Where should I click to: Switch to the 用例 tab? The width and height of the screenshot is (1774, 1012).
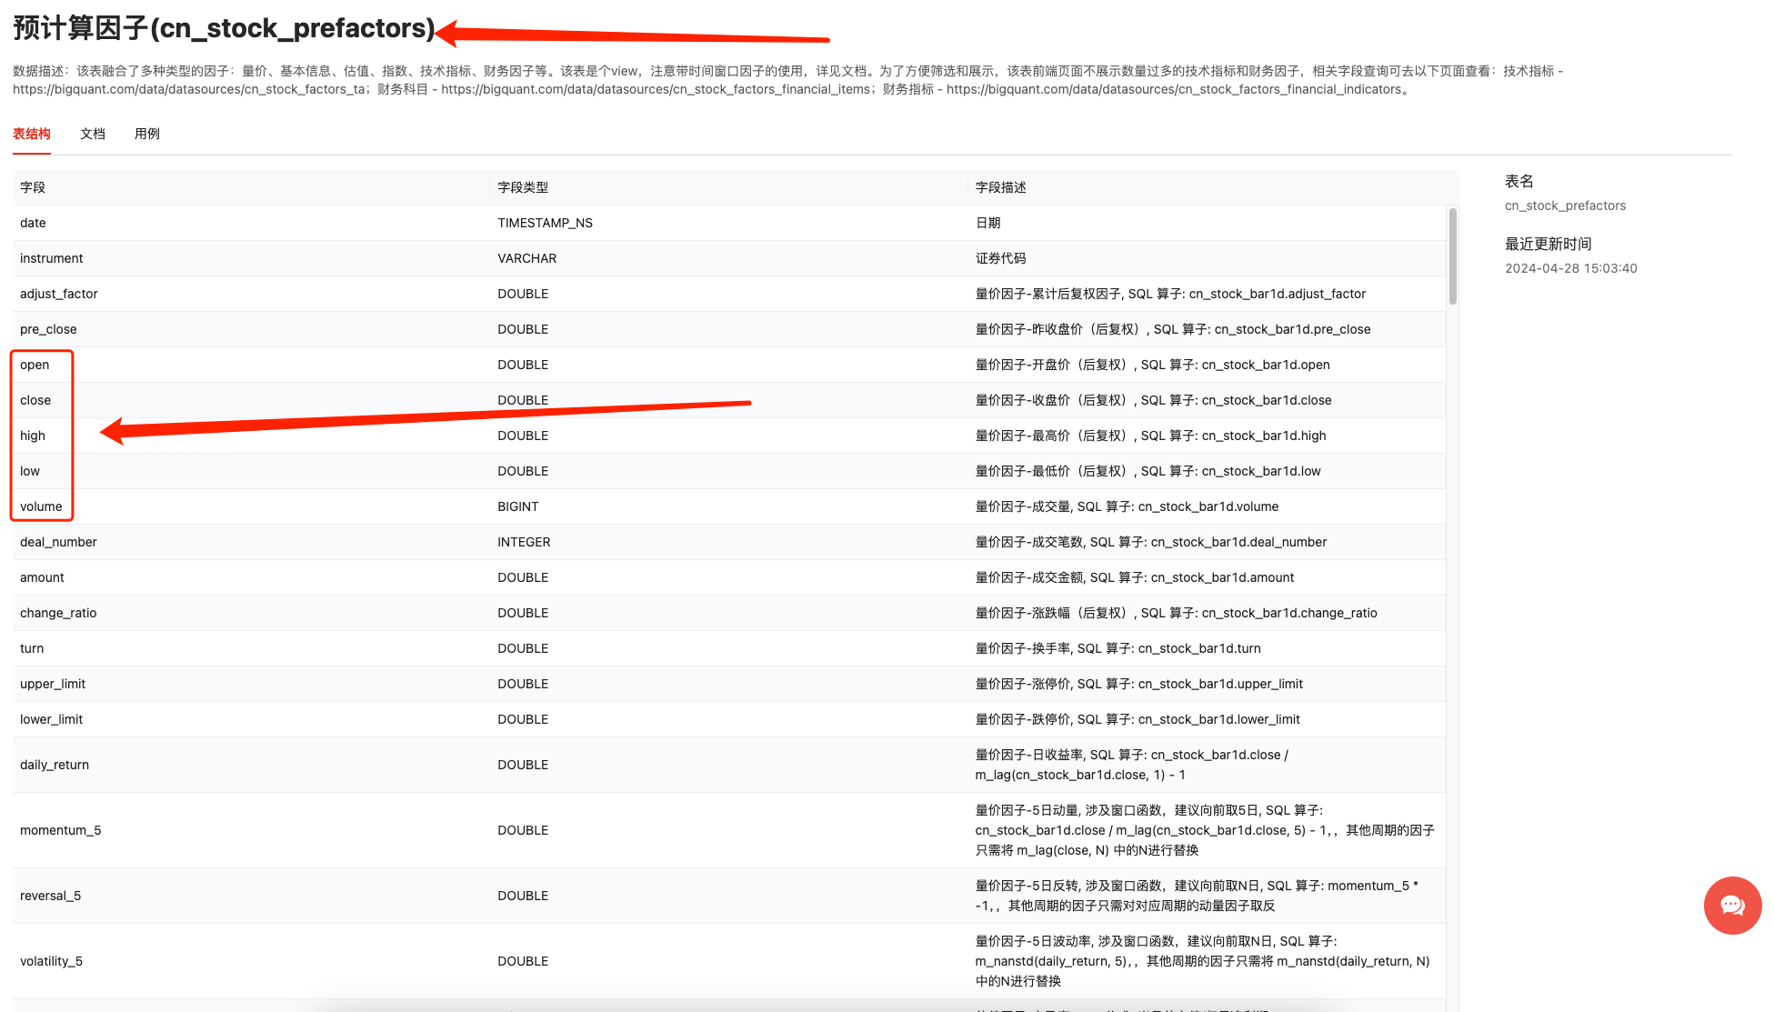tap(146, 134)
